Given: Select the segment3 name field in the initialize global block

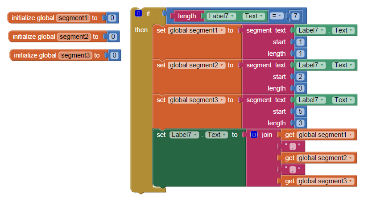Looking at the screenshot, I should [75, 55].
